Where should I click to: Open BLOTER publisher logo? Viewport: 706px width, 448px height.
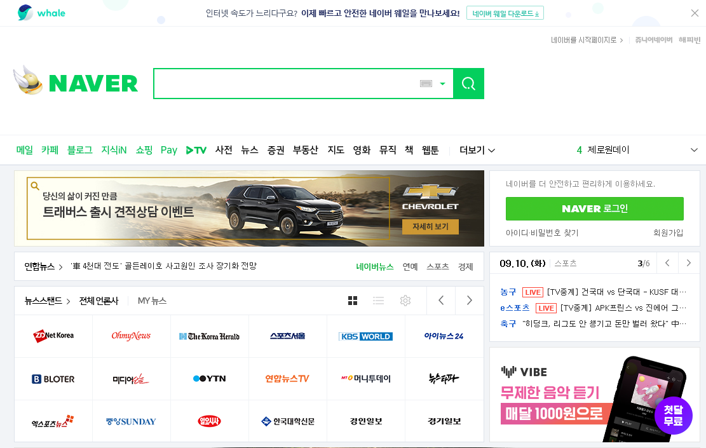pyautogui.click(x=53, y=379)
